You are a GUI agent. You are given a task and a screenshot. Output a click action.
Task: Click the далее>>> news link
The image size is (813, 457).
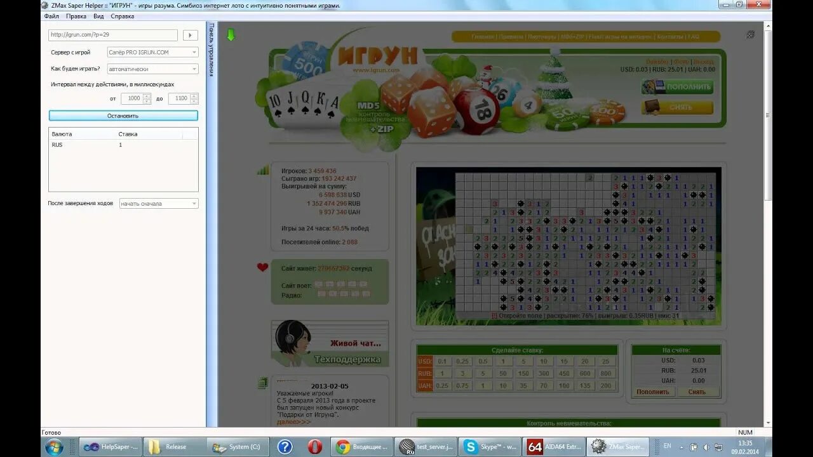[293, 421]
